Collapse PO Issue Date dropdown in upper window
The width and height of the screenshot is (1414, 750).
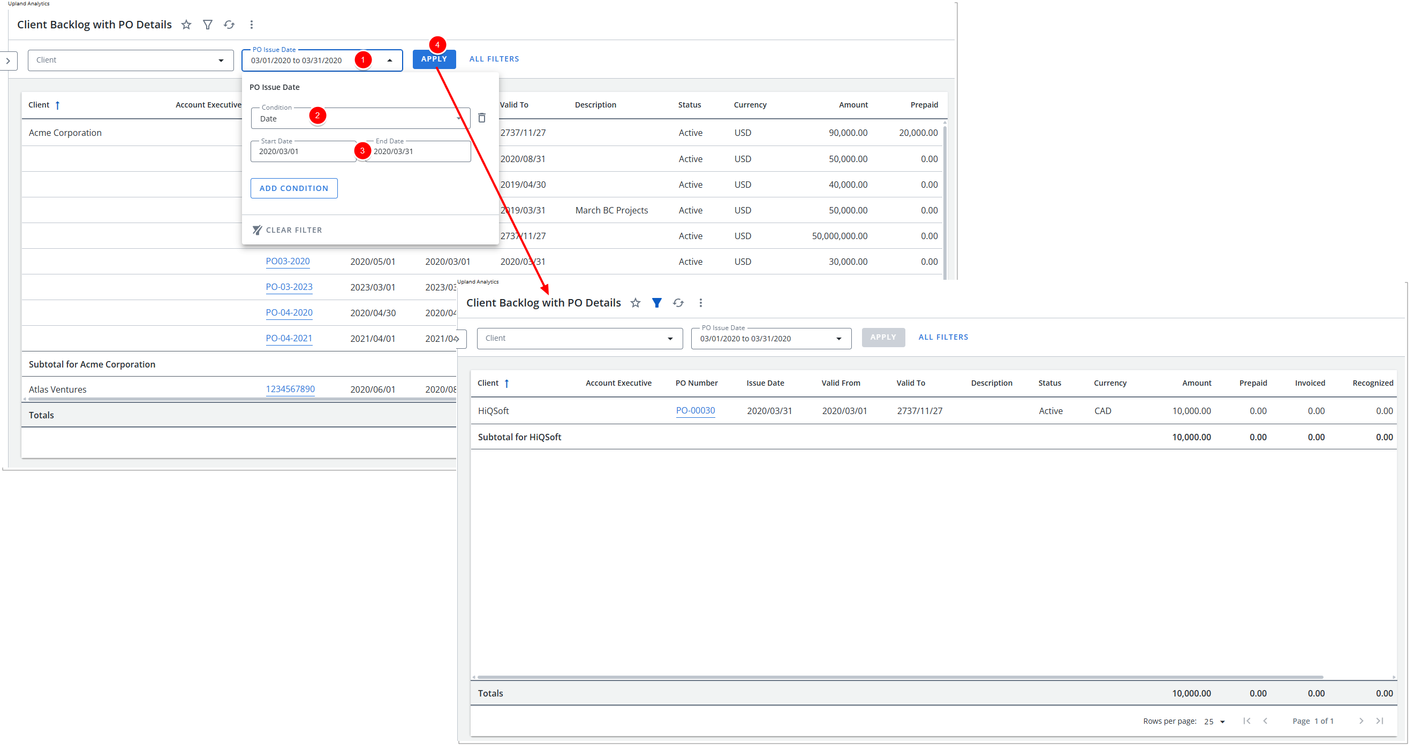[x=390, y=60]
